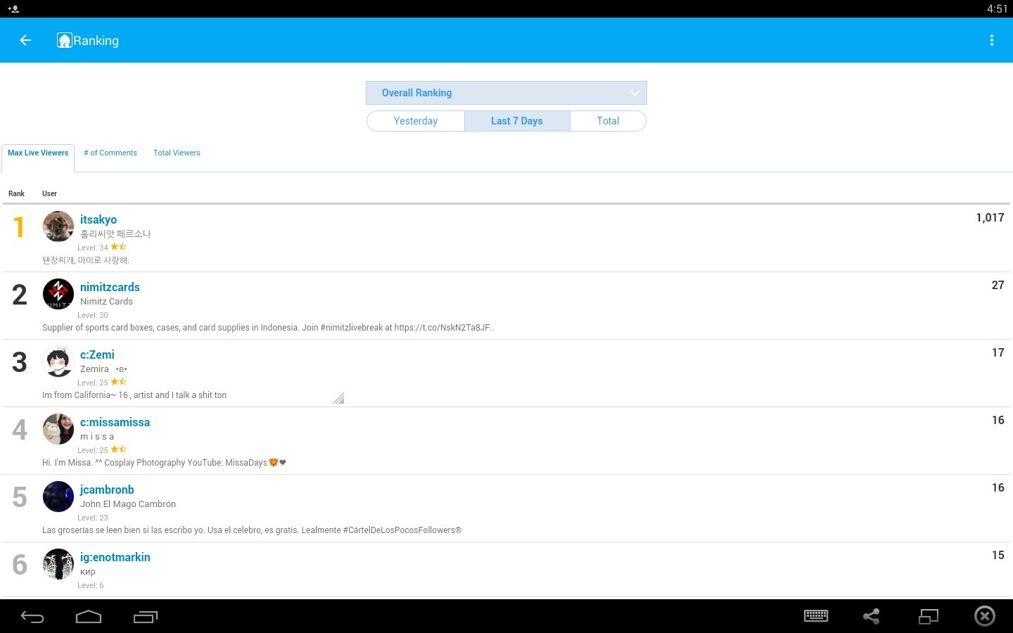Select the Last 7 Days range

(517, 121)
